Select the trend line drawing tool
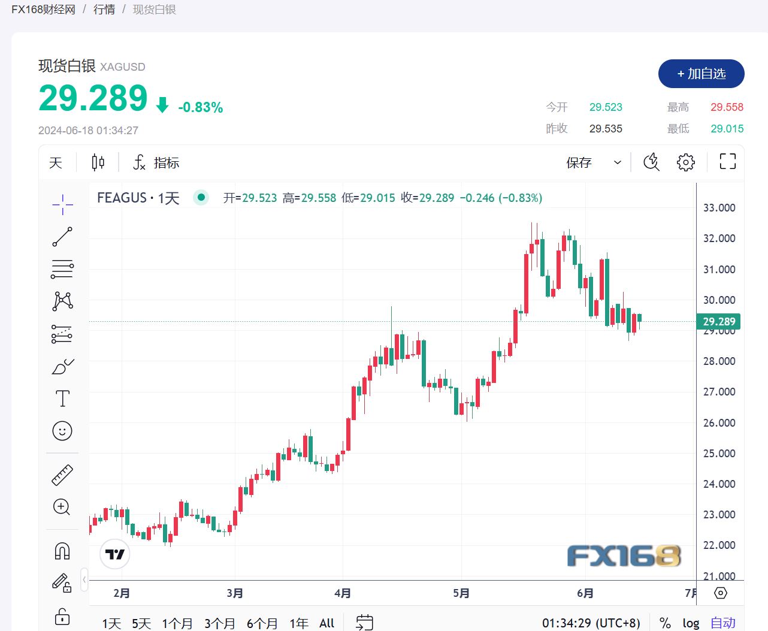Image resolution: width=768 pixels, height=631 pixels. click(62, 236)
